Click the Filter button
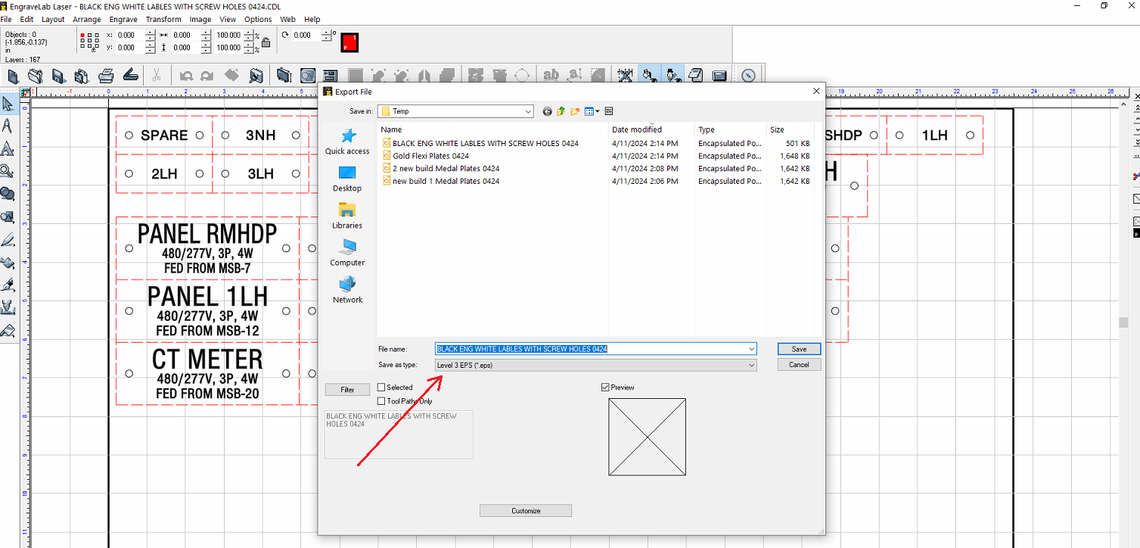 (347, 390)
